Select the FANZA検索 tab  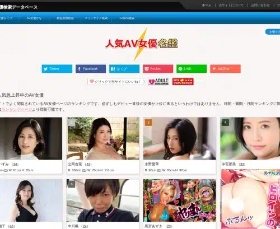click(x=127, y=18)
